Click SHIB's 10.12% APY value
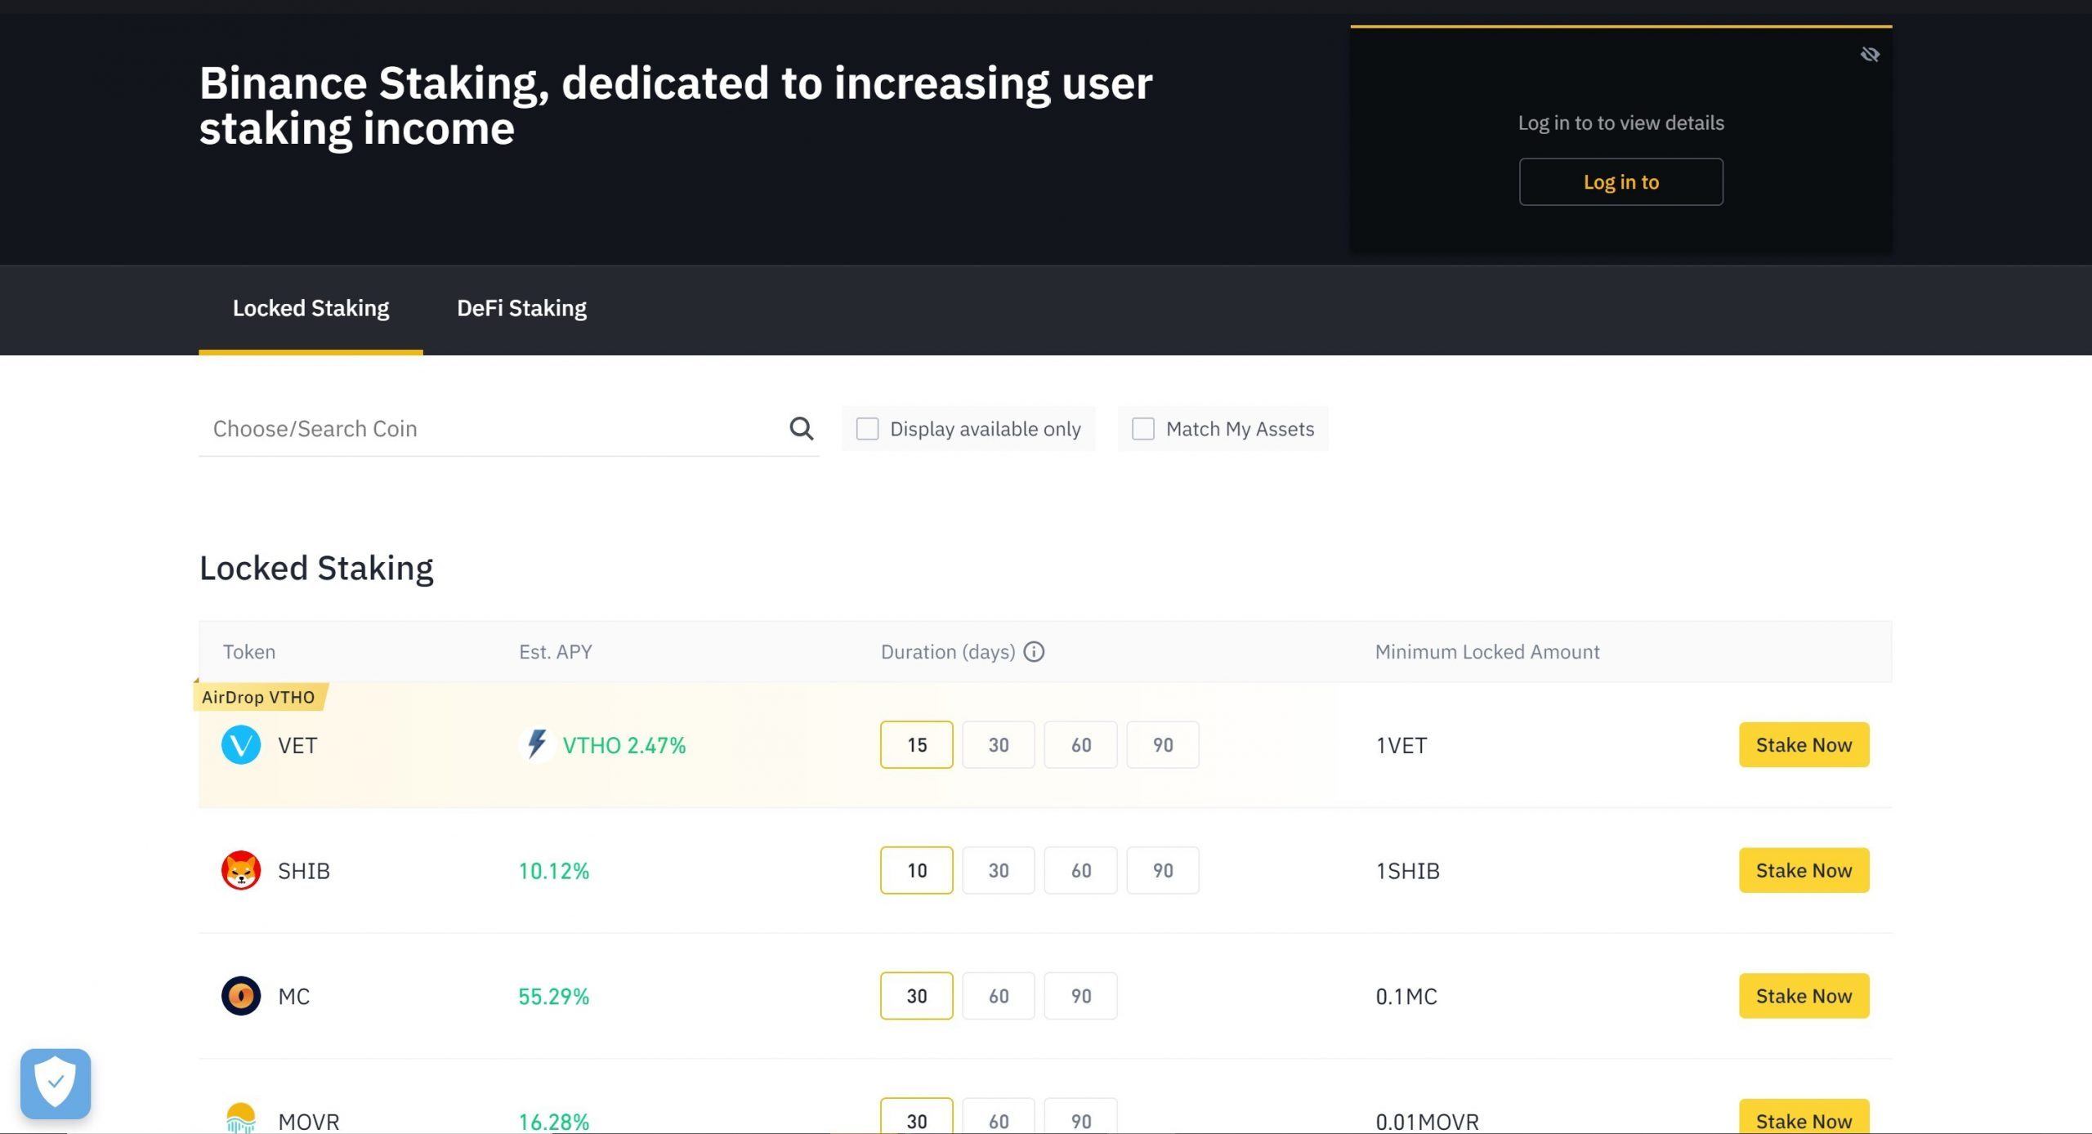The image size is (2092, 1134). point(554,871)
